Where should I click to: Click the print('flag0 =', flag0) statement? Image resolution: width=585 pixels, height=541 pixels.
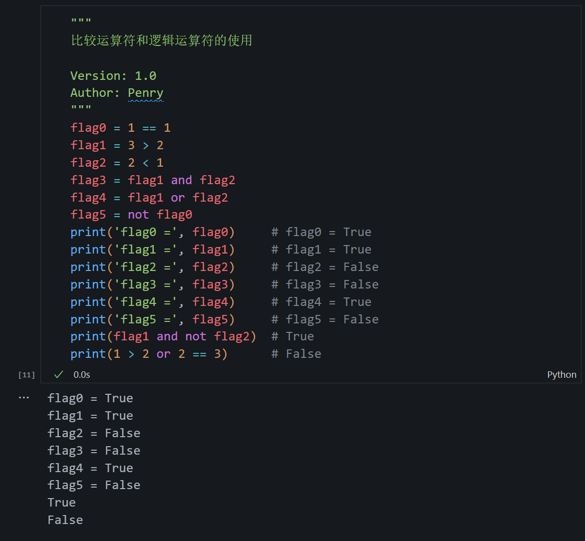(152, 233)
